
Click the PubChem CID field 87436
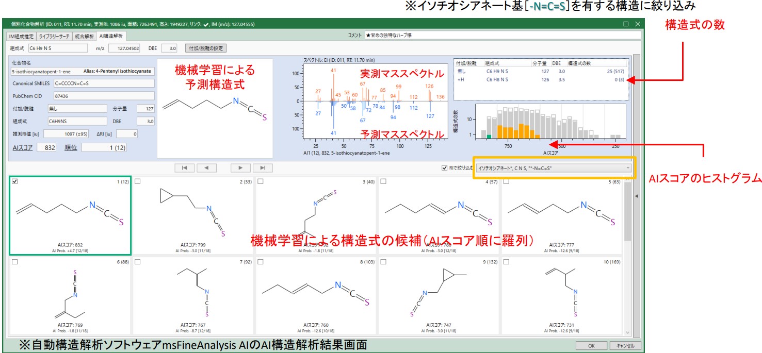pyautogui.click(x=104, y=96)
